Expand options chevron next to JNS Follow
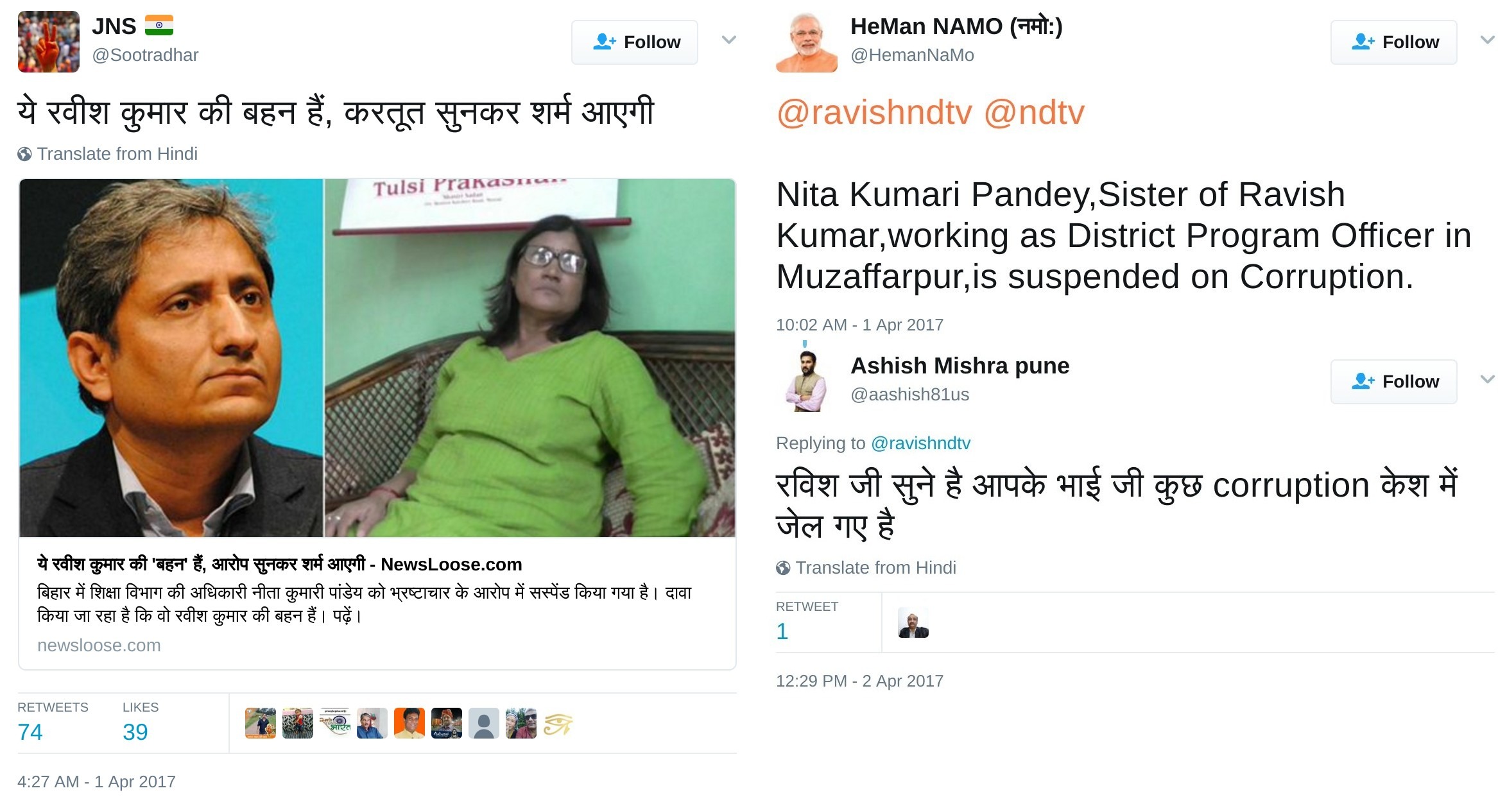The height and width of the screenshot is (804, 1498). click(728, 40)
